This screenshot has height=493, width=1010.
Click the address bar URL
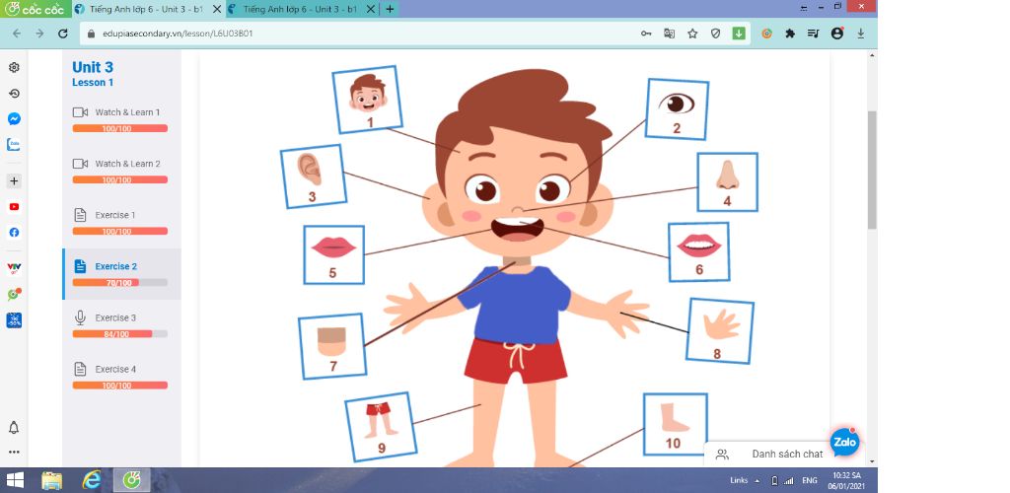(178, 34)
